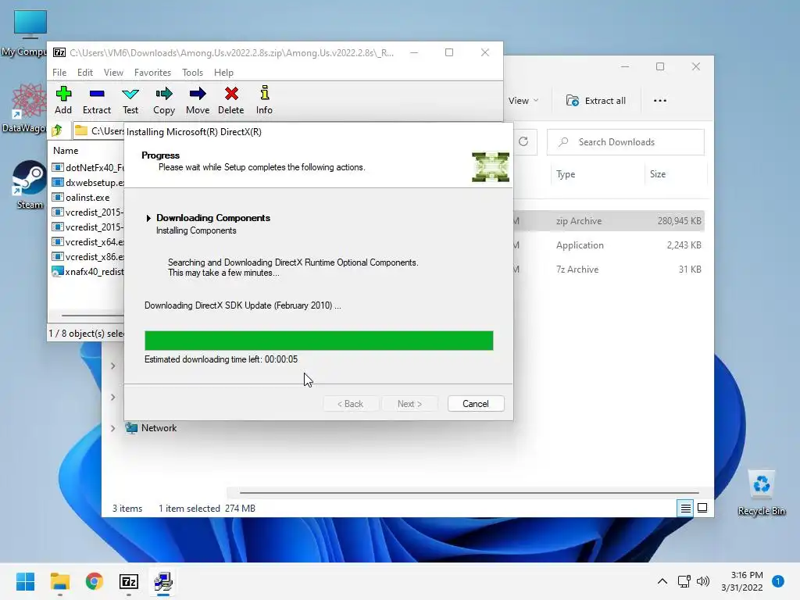Open the Edit menu in 7-Zip
Image resolution: width=800 pixels, height=600 pixels.
pos(84,73)
